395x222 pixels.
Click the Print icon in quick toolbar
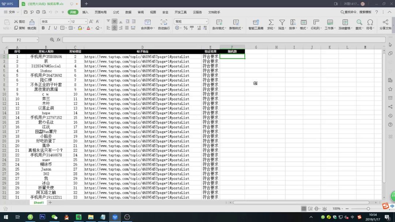(x=38, y=12)
